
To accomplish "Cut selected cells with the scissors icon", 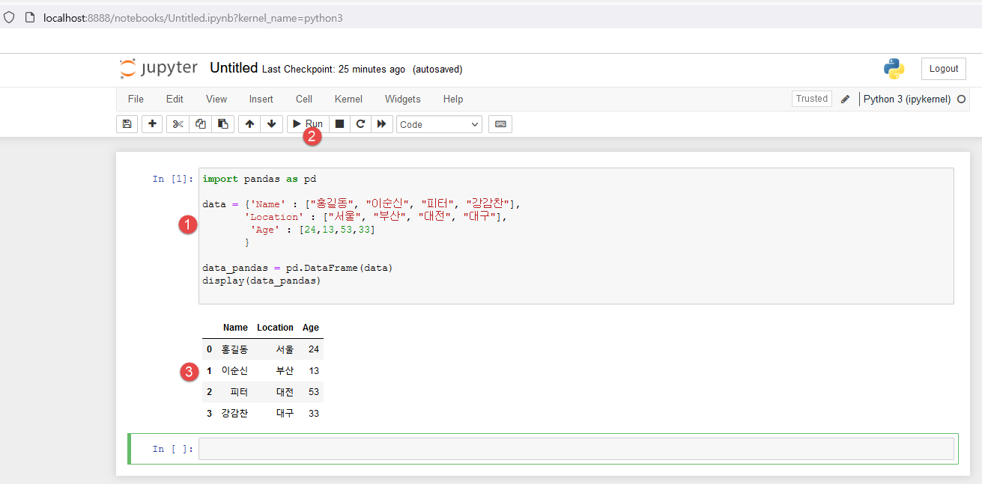I will pyautogui.click(x=178, y=124).
